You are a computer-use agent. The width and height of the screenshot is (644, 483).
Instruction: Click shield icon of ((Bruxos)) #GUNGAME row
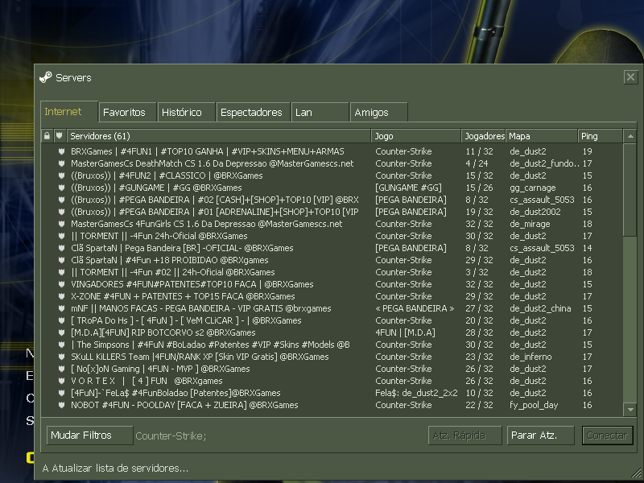[62, 188]
